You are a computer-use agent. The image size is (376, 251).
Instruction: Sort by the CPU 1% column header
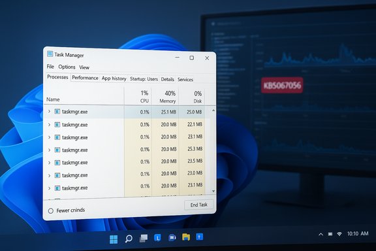pos(144,97)
